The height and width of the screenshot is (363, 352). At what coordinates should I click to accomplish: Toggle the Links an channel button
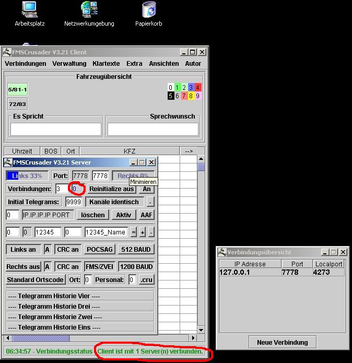(x=24, y=250)
